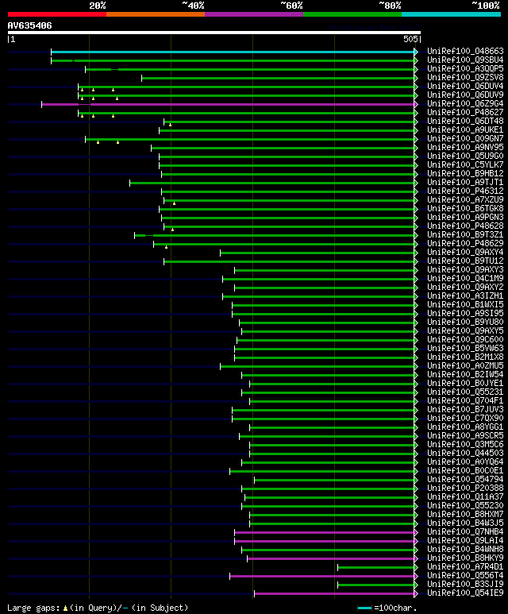Viewport: 508px width, 614px height.
Task: Click the UniRef100_Q9LAI4 label
Action: (x=465, y=540)
